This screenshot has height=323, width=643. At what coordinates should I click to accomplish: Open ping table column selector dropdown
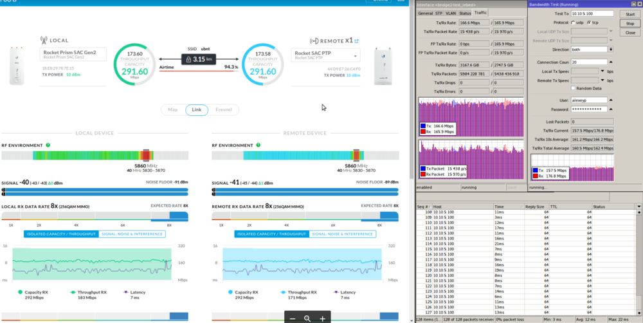[639, 207]
